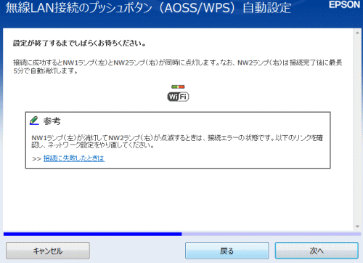Click the EPSON logo in header
363x263 pixels.
tap(344, 5)
